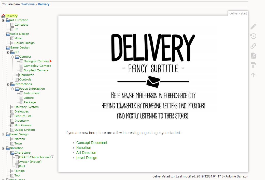Open Old Revisions via clock icon
Viewport: 265px width, 180px height.
point(253,36)
